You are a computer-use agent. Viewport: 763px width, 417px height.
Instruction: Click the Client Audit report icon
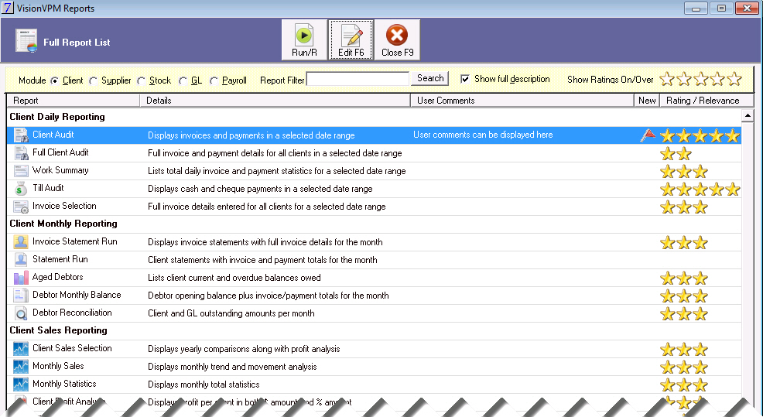[x=21, y=135]
